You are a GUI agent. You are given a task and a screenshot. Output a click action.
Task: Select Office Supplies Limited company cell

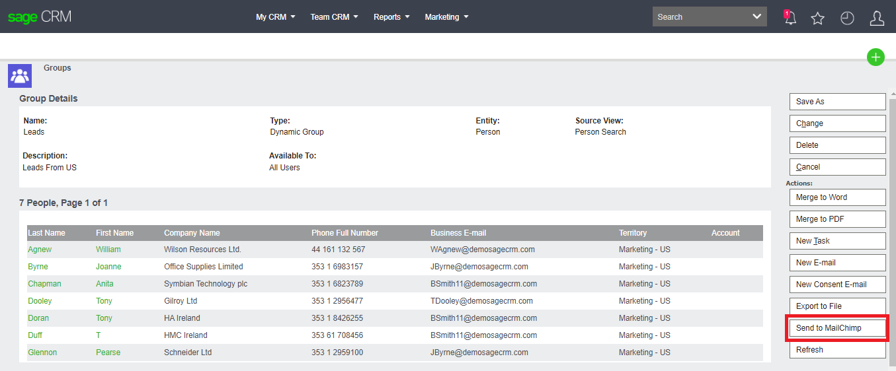click(x=204, y=267)
